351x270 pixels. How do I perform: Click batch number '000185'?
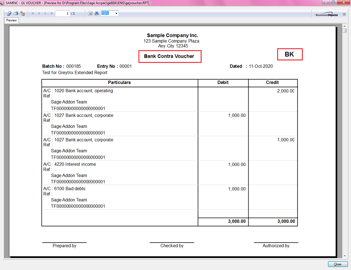coord(74,66)
